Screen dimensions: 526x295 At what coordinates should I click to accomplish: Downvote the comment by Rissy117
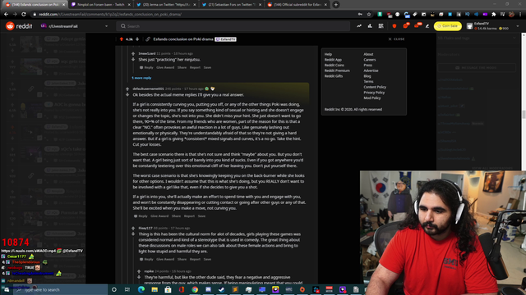tap(133, 234)
